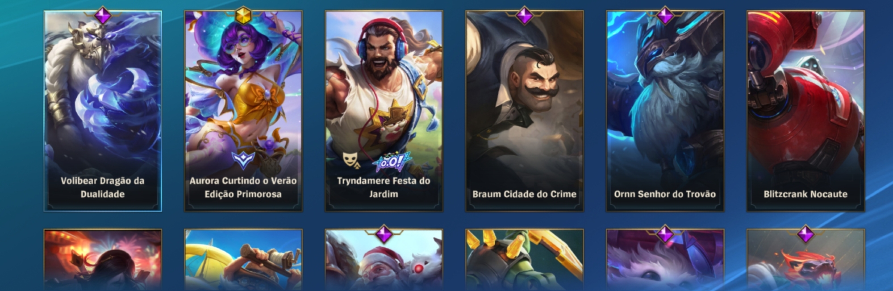This screenshot has width=893, height=291.
Task: Open the fireworks skin card in second row
Action: (x=103, y=260)
